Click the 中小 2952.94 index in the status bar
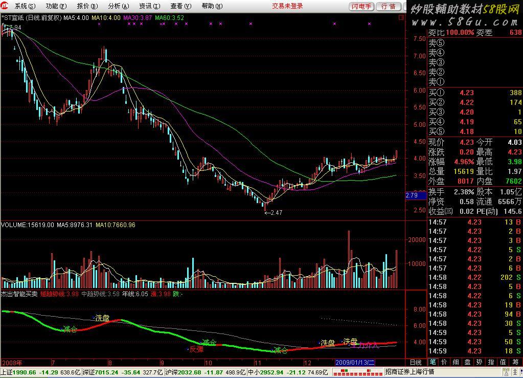Screen dimensions: 523x378 pos(288,372)
